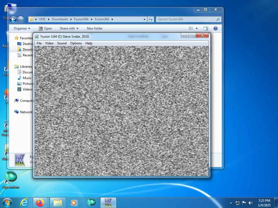
Task: Open the Sound menu in Fusion
Action: pos(62,43)
